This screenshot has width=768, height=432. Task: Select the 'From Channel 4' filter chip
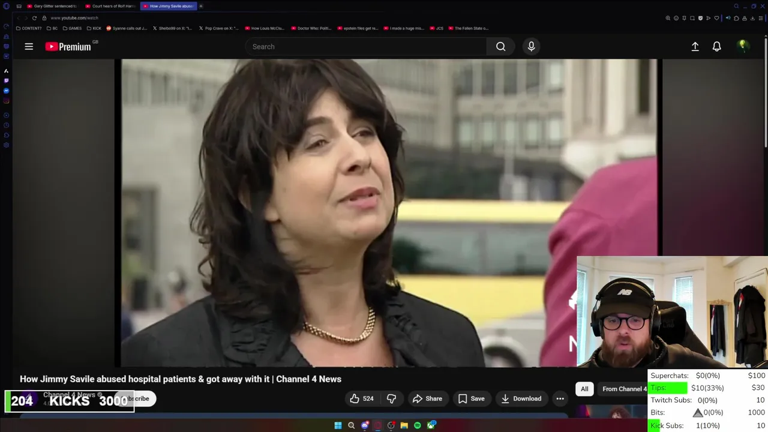coord(624,389)
